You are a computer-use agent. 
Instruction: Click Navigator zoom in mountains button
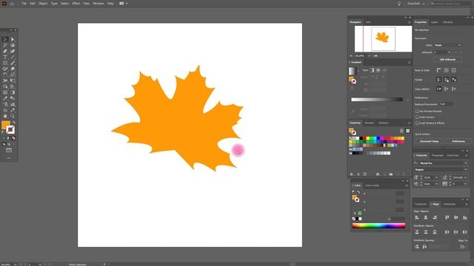point(375,56)
